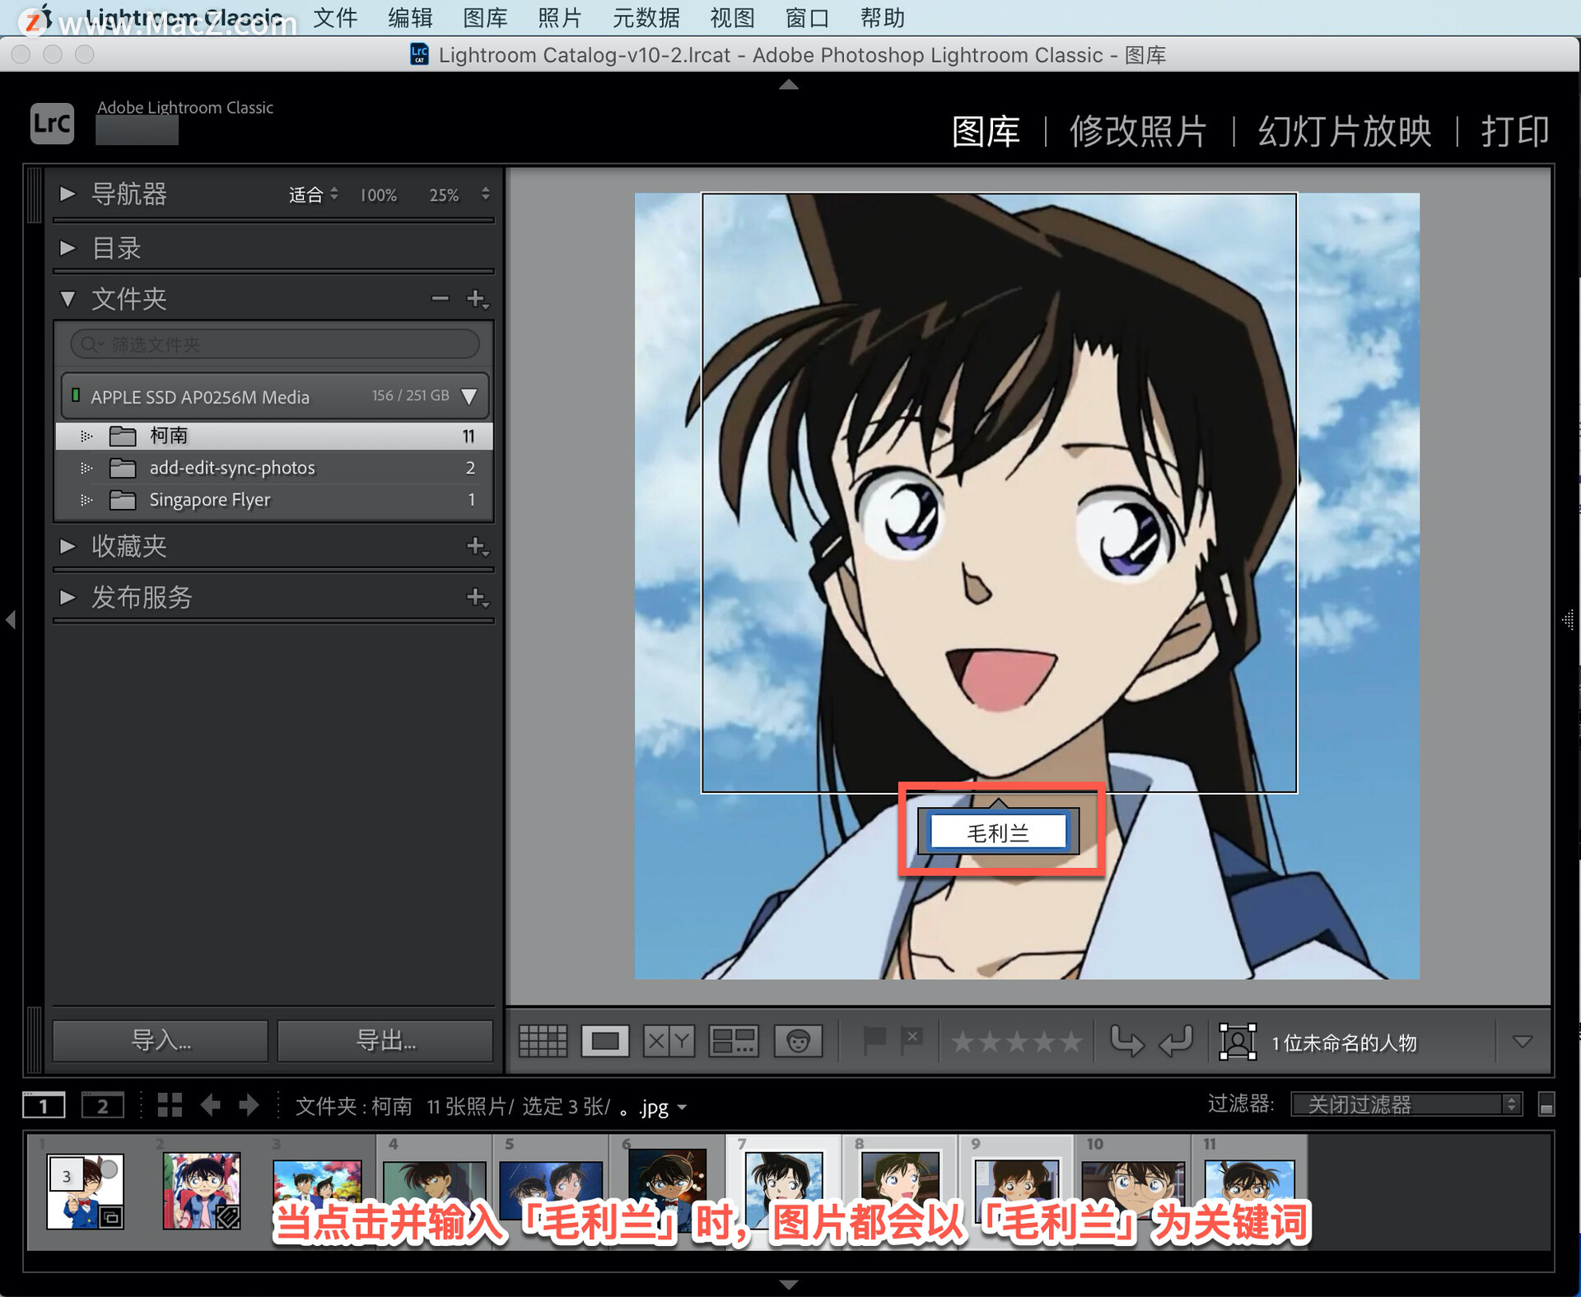Open 编辑 menu
1581x1297 pixels.
pos(410,17)
